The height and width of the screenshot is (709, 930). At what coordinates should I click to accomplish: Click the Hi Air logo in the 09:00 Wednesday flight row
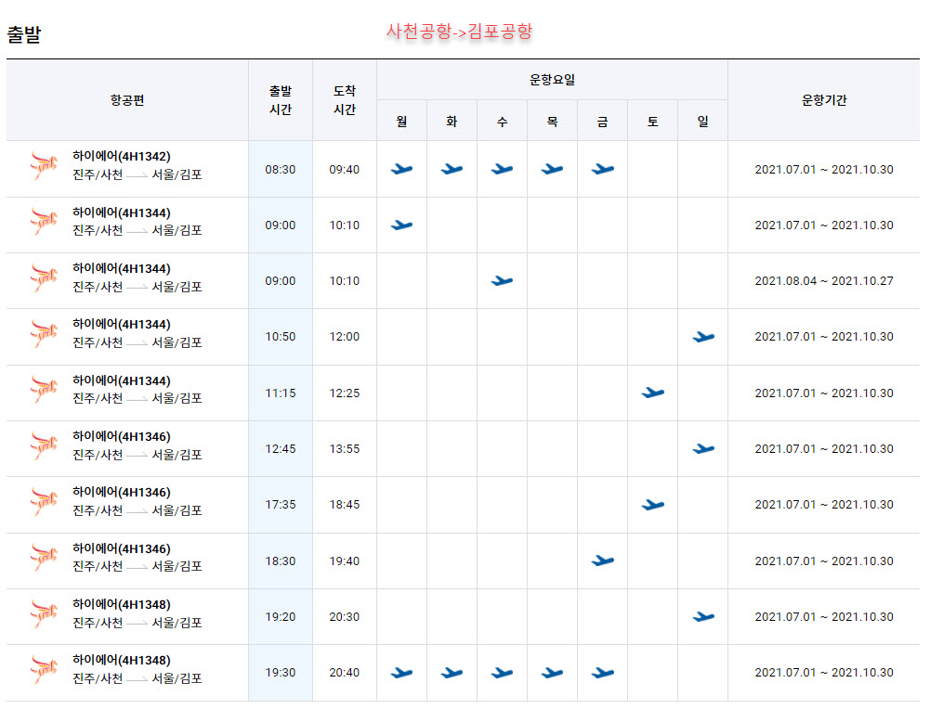click(x=44, y=277)
